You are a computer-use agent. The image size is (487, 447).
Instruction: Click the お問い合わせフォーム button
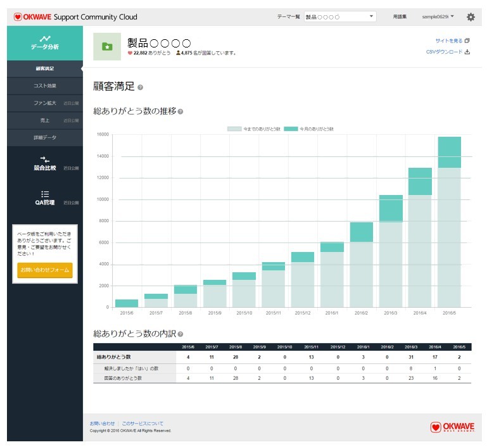coord(44,270)
